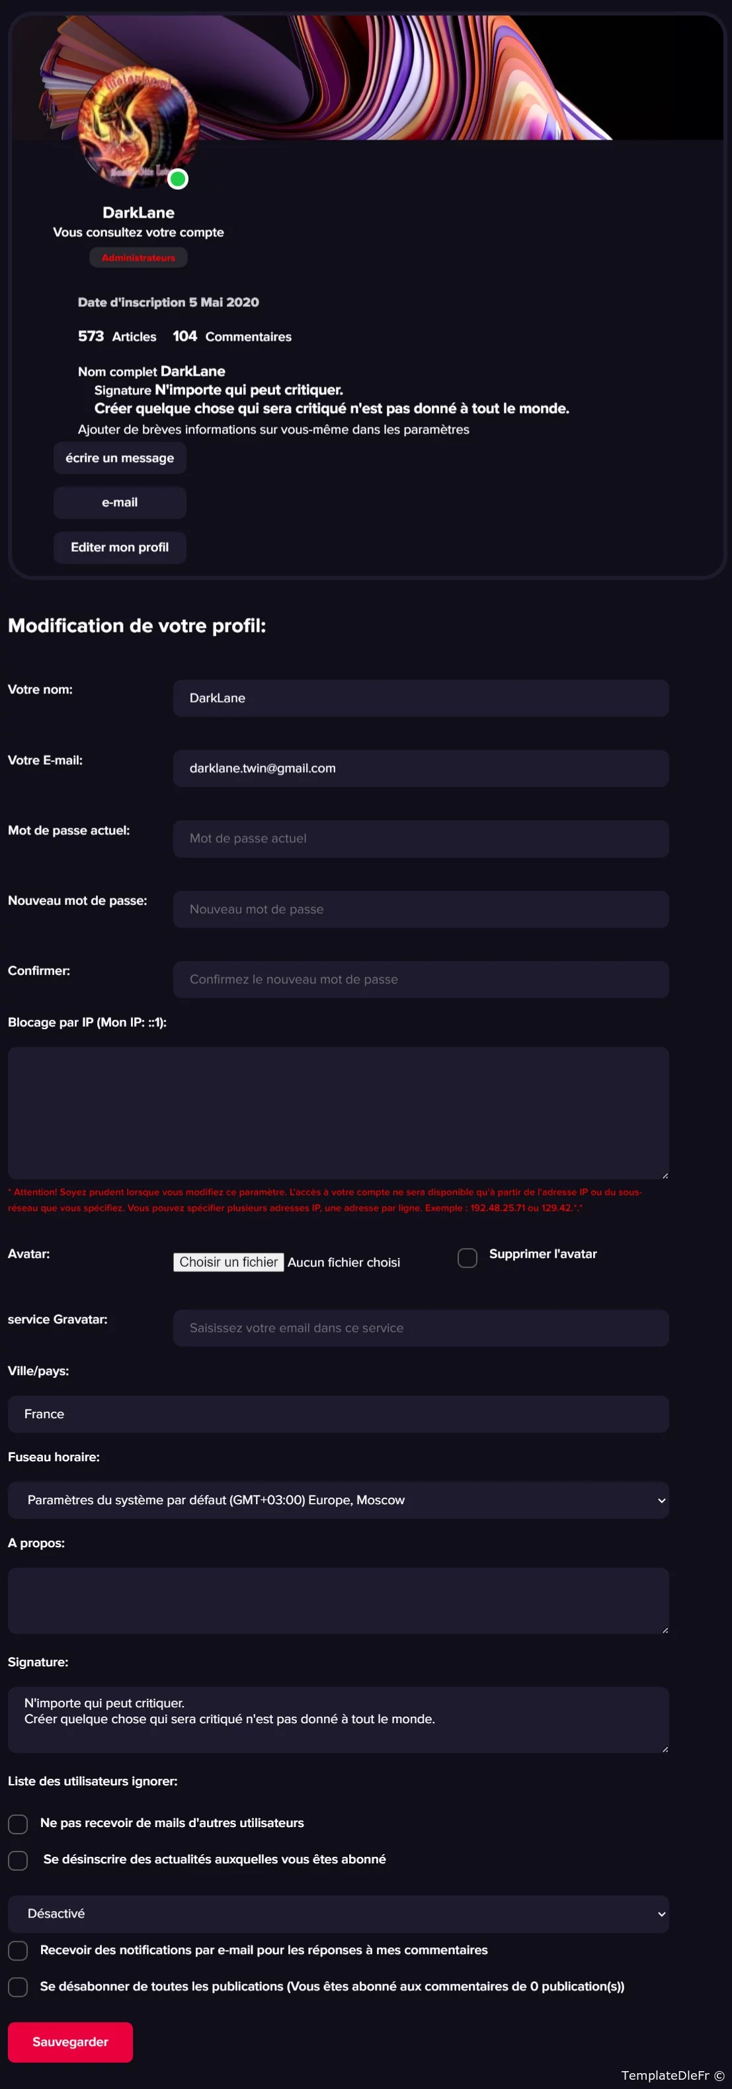Click the 104 Commentaires count link
Screen dimensions: 732x2089
click(x=232, y=337)
